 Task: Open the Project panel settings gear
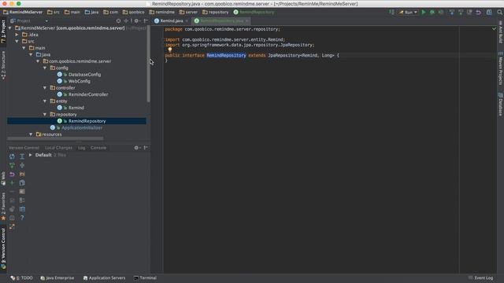[x=136, y=21]
